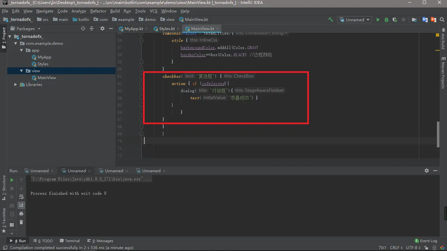Click the Restore Layout icon in the Run panel

tap(12, 225)
